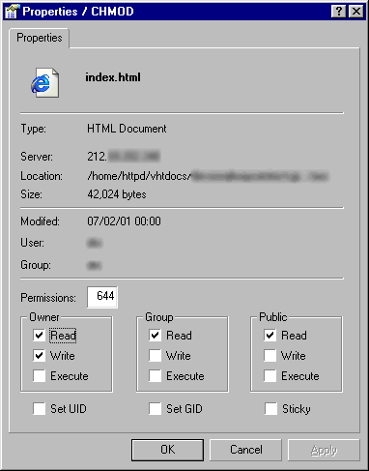Select the Properties tab

point(40,38)
